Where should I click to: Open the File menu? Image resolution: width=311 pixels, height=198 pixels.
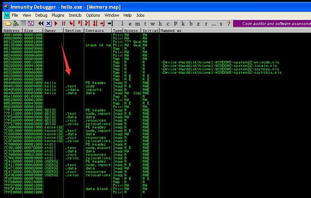15,15
